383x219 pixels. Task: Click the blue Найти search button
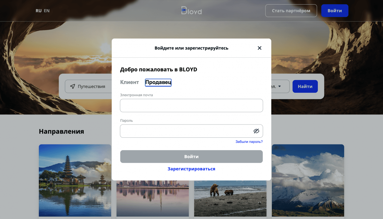(x=305, y=86)
